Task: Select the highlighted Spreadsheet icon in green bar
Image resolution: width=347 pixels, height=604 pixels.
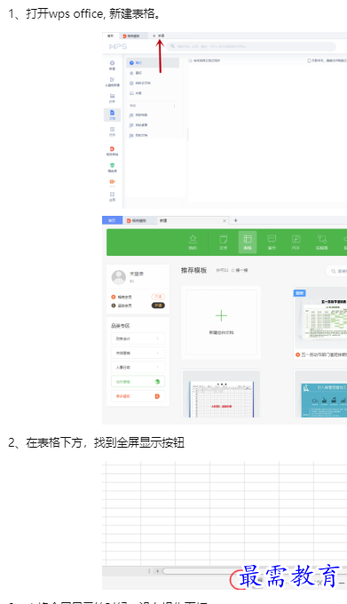Action: 248,242
